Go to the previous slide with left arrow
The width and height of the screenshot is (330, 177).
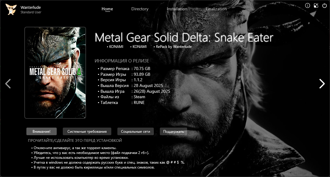[x=8, y=84]
